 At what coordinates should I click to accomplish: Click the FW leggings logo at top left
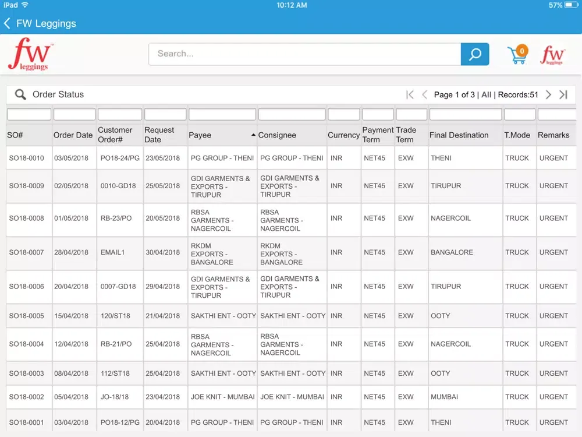(x=30, y=54)
